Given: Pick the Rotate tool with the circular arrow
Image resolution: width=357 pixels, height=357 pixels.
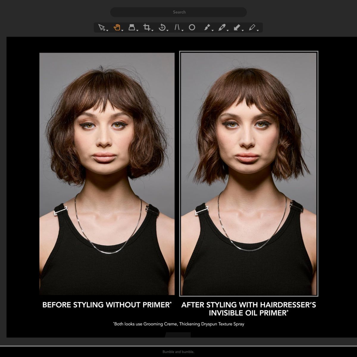Looking at the screenshot, I should click(x=162, y=27).
